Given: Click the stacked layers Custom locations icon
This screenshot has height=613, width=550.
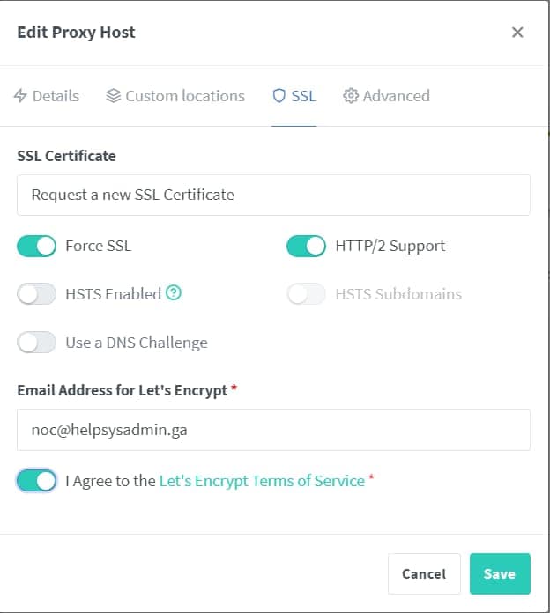Looking at the screenshot, I should coord(113,96).
